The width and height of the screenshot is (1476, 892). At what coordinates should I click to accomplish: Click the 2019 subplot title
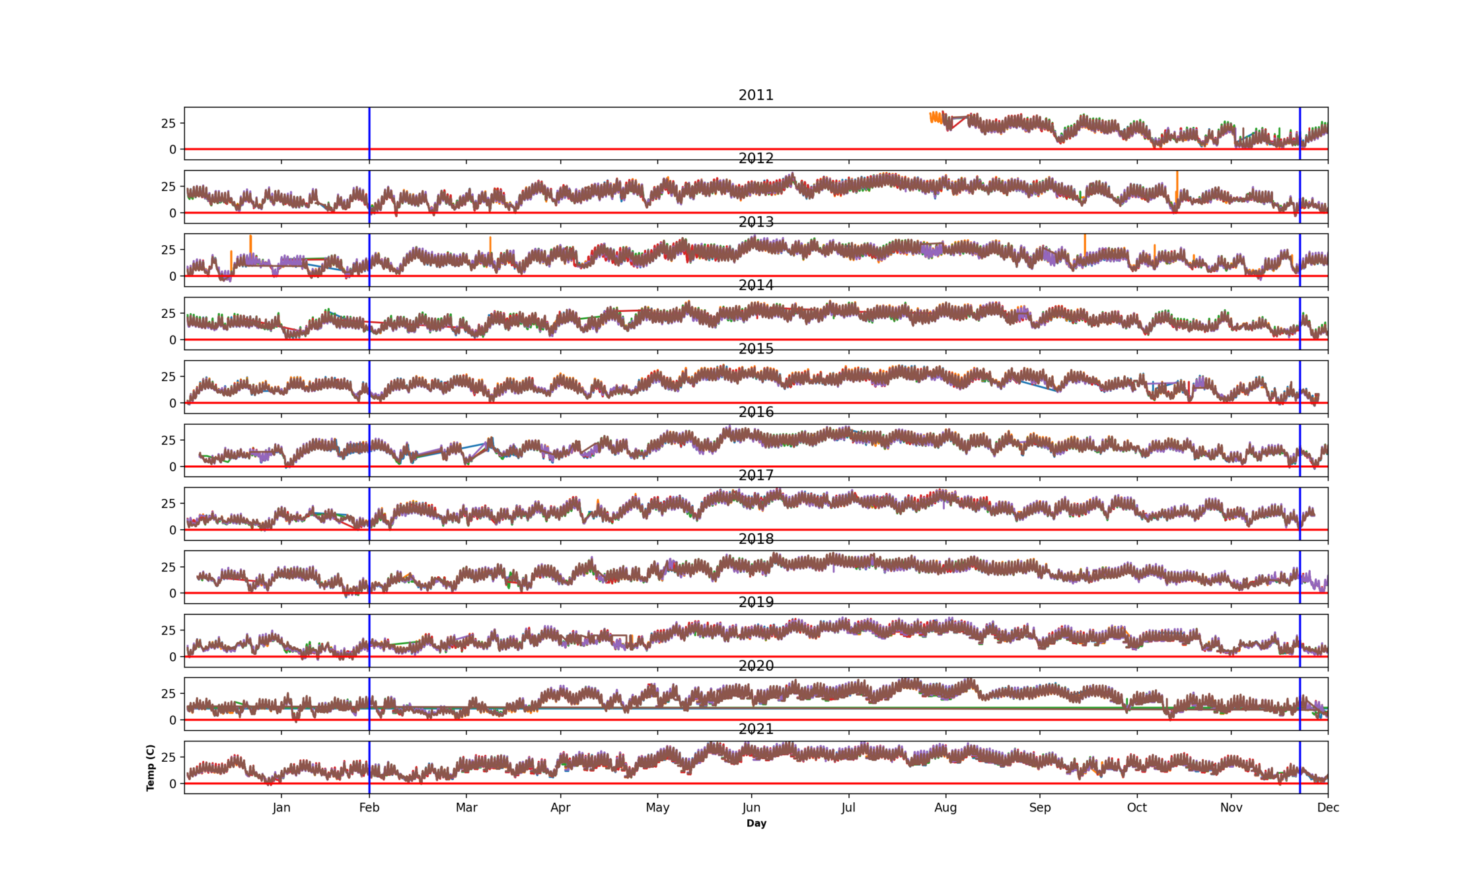pyautogui.click(x=756, y=602)
